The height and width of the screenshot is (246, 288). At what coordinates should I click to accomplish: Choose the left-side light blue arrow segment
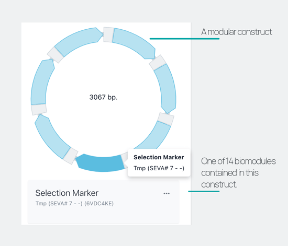41,81
